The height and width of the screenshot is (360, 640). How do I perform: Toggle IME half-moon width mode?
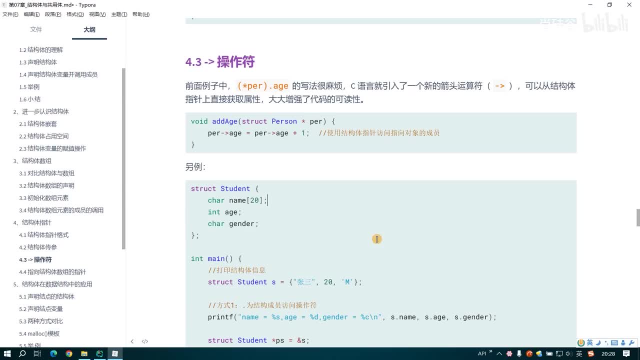[597, 342]
